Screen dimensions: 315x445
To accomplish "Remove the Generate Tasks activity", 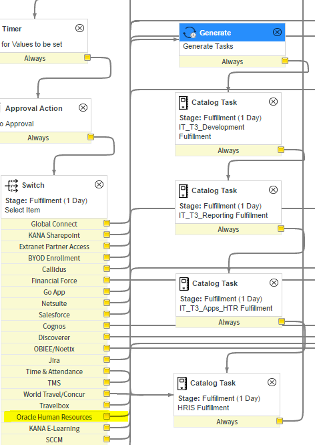I will tap(277, 32).
